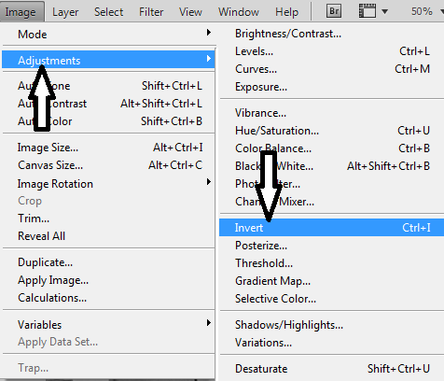Open the View Extras filmstrip icon
444x381 pixels.
click(368, 11)
